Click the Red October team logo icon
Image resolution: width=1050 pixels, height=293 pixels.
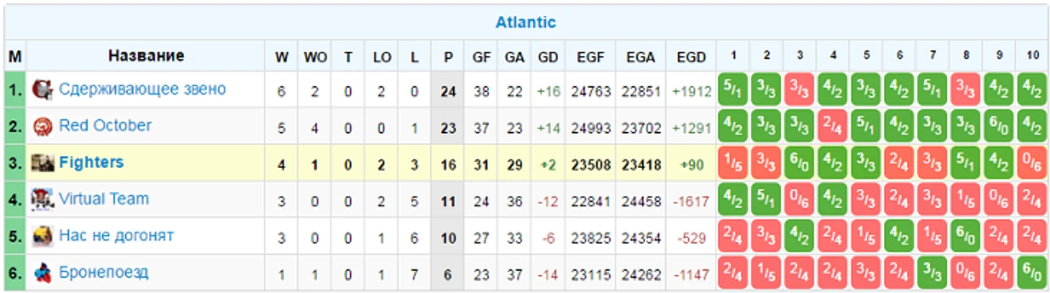[x=42, y=127]
